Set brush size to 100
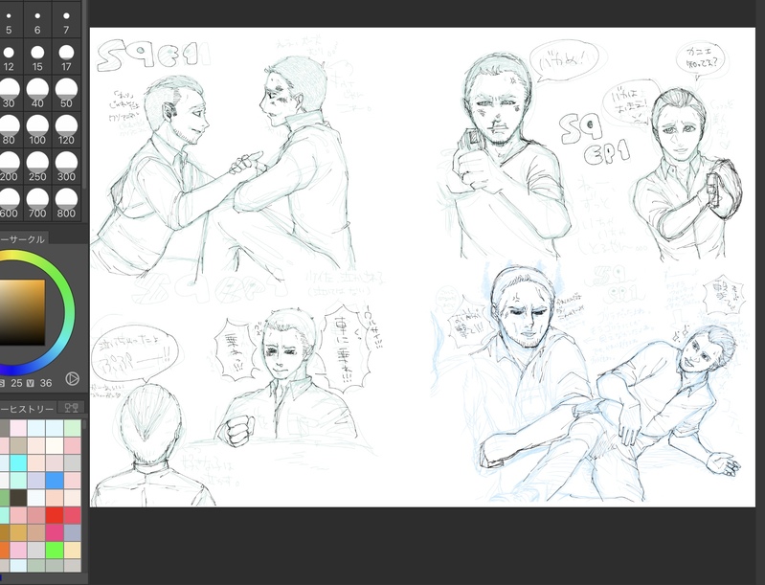This screenshot has width=765, height=585. point(37,130)
